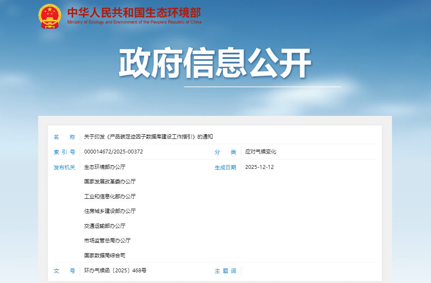This screenshot has width=431, height=283.
Task: Click the 发布机关 field label
Action: point(64,168)
